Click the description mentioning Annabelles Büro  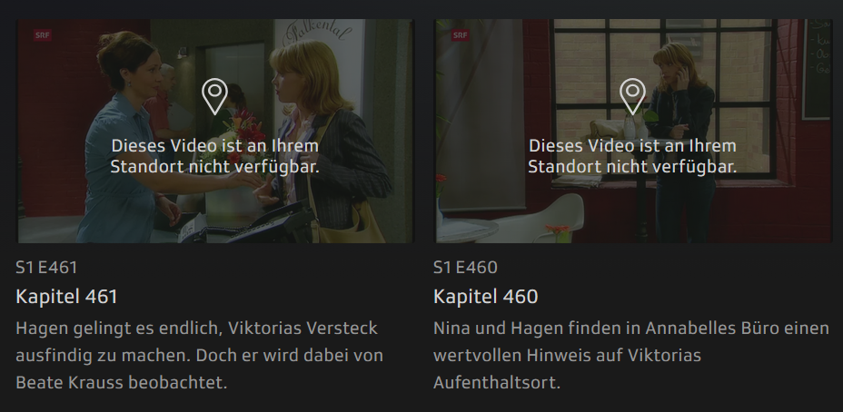coord(631,355)
